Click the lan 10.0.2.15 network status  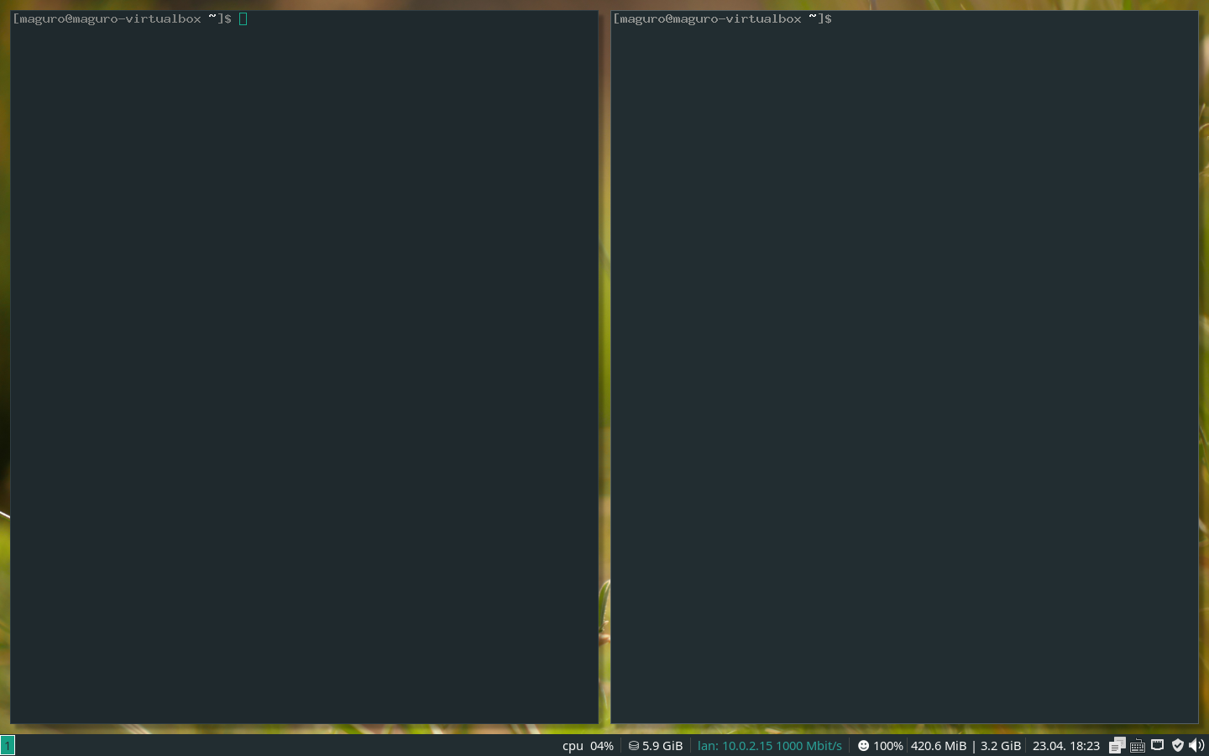[x=769, y=746]
